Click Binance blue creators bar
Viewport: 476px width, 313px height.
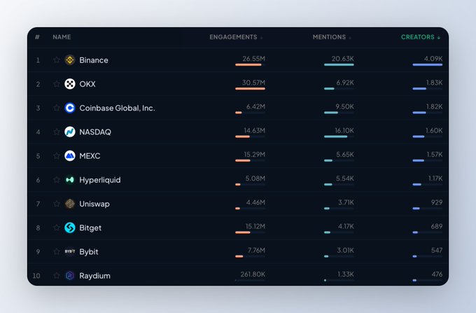428,64
